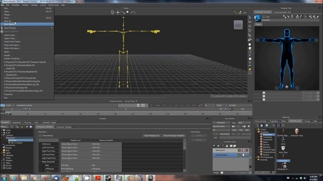
Task: Click the Firefox icon in taskbar
Action: (67, 177)
